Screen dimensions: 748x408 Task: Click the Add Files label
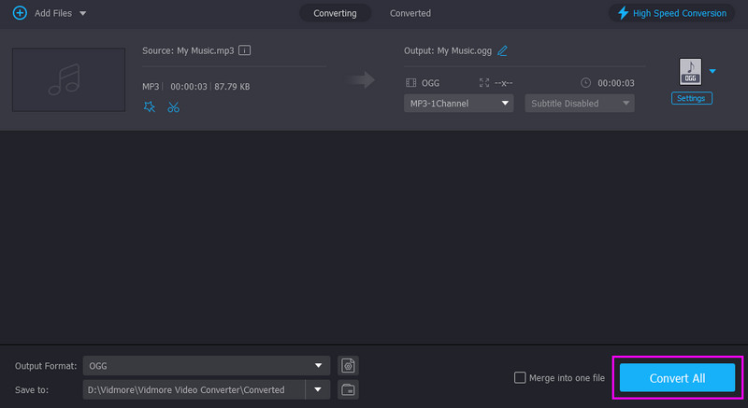coord(53,13)
